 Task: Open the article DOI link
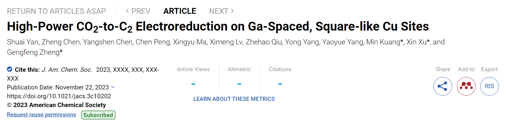(x=59, y=96)
